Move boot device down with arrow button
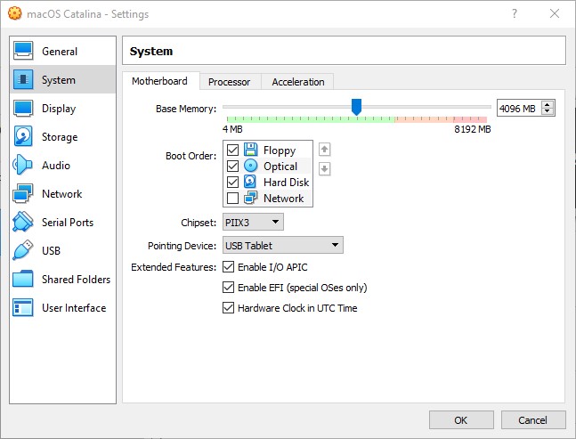 (324, 169)
